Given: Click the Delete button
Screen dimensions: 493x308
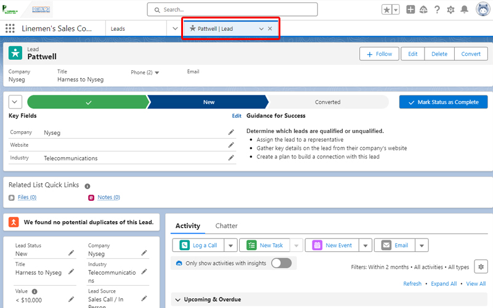Looking at the screenshot, I should (439, 54).
